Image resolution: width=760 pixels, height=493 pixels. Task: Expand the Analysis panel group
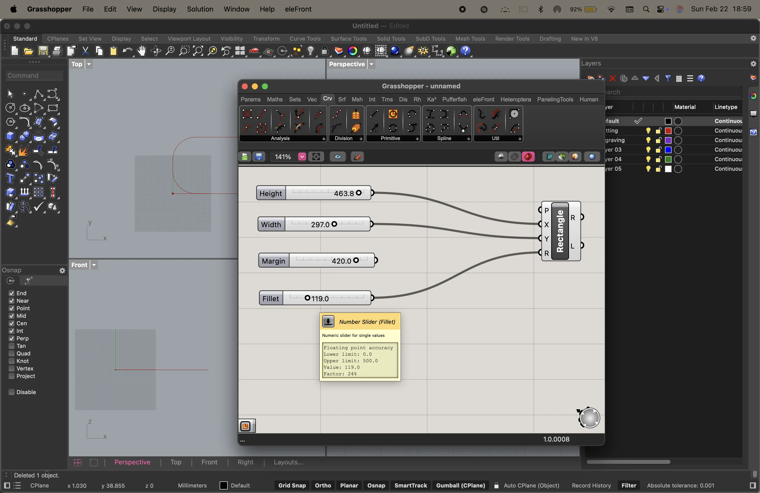(323, 139)
